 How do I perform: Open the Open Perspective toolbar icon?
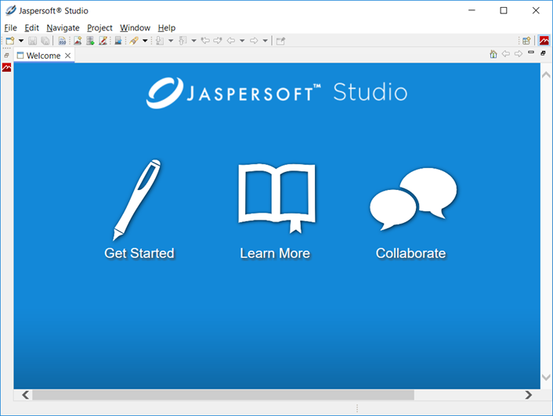527,41
